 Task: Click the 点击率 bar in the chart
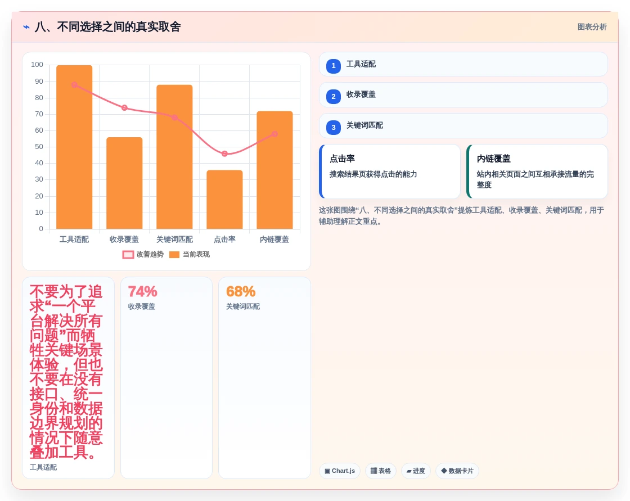click(224, 200)
